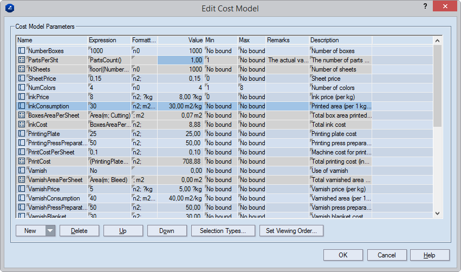The image size is (461, 272).
Task: Click Set Viewing Order button
Action: 291,231
